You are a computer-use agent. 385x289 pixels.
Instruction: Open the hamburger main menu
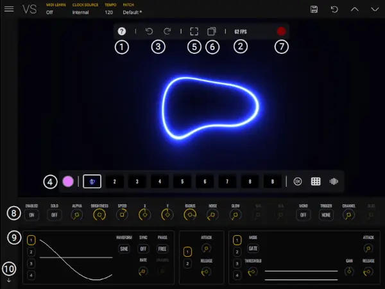[9, 9]
